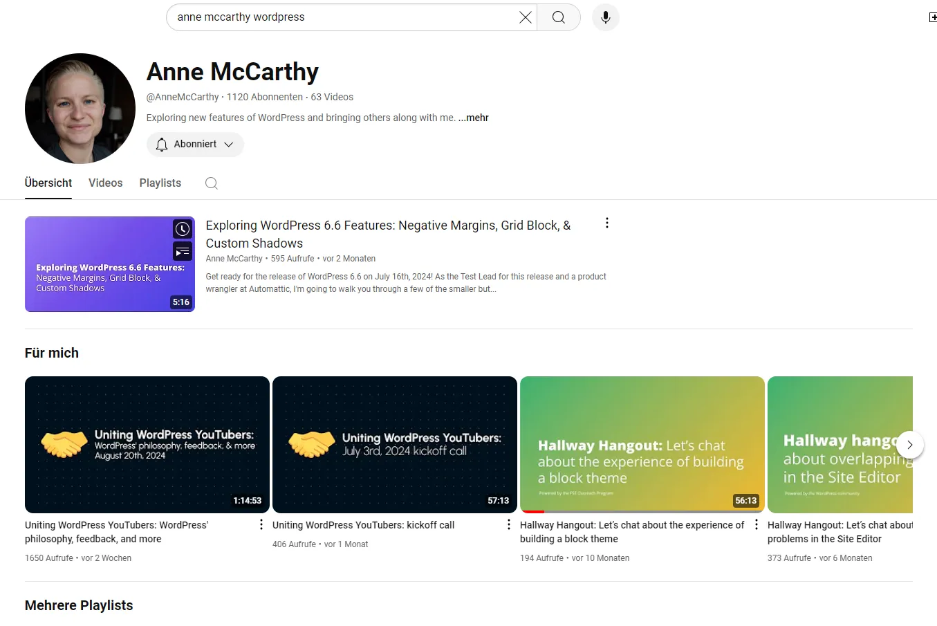
Task: Open the block theme Hallway Hangout title link
Action: click(632, 532)
